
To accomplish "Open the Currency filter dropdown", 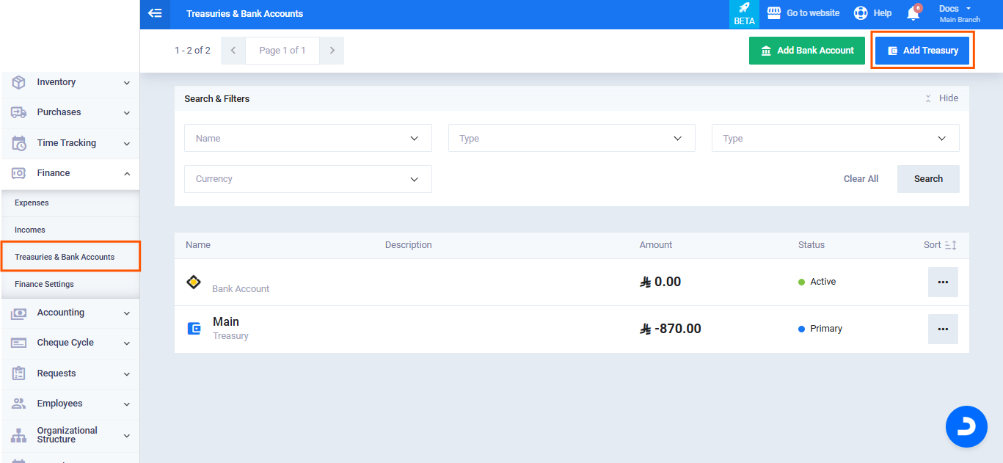I will (x=307, y=179).
